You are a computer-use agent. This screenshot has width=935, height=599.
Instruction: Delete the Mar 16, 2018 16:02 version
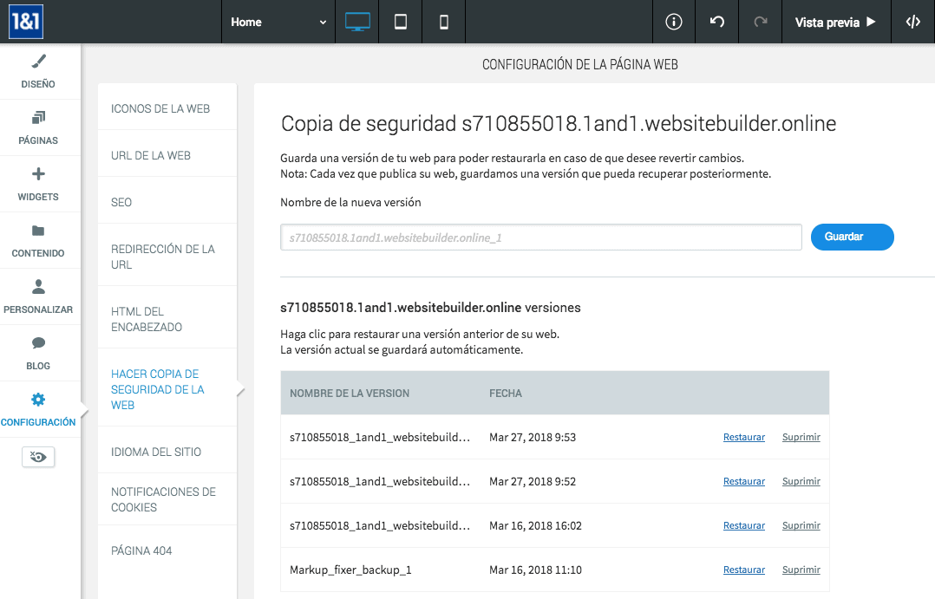801,525
